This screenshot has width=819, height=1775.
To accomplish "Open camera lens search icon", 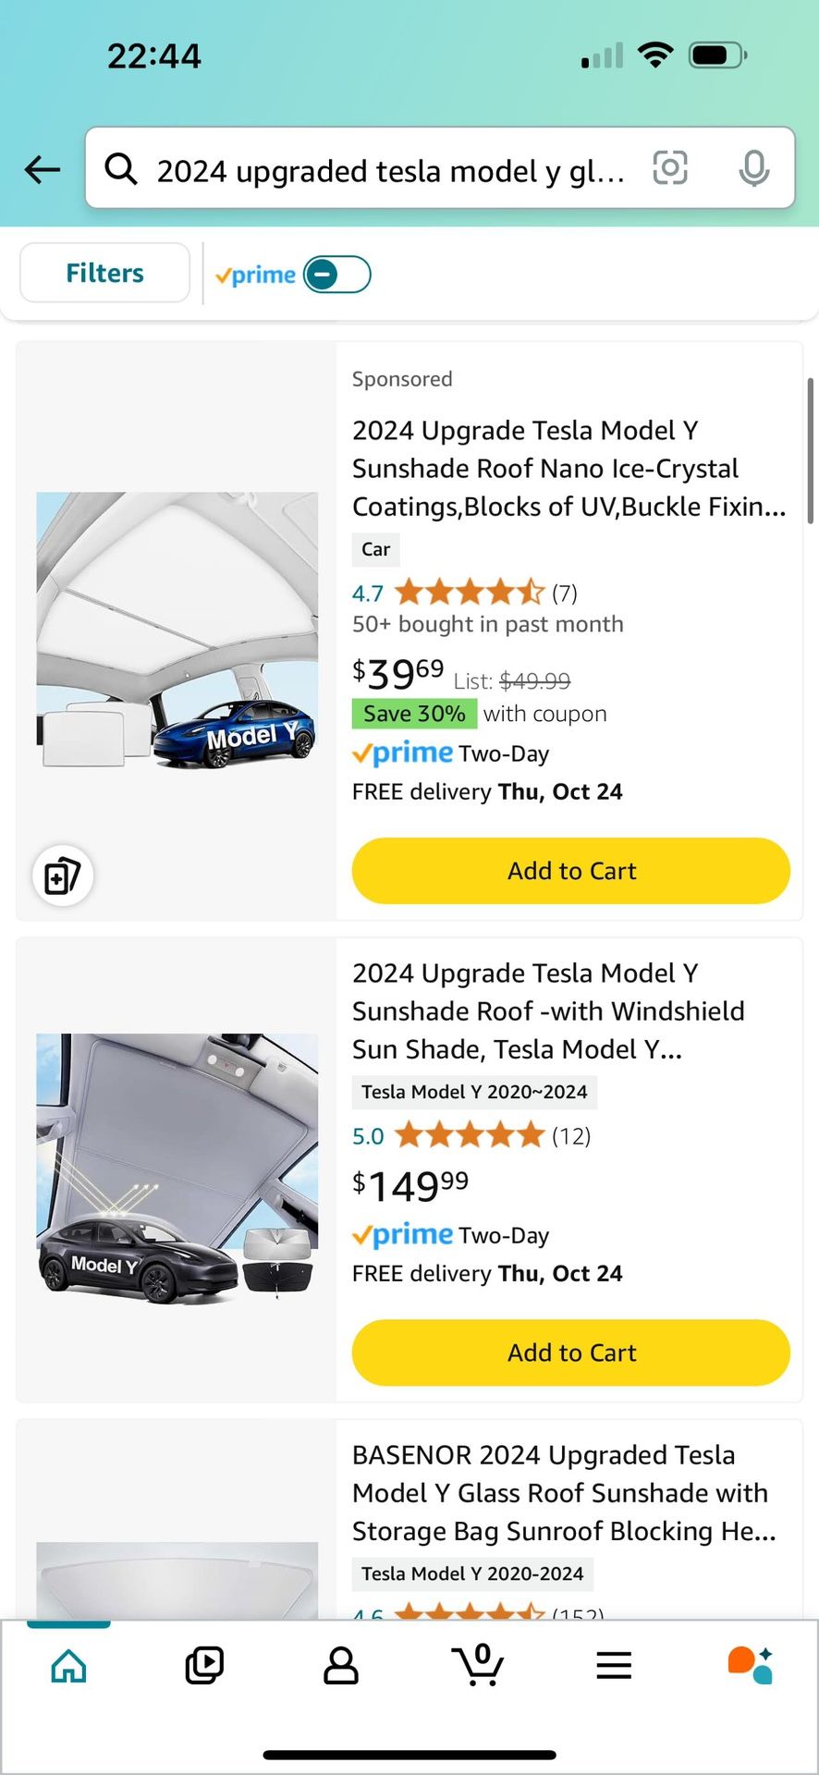I will tap(670, 168).
